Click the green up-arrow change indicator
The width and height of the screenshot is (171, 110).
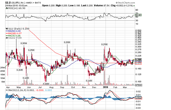[x=134, y=6]
